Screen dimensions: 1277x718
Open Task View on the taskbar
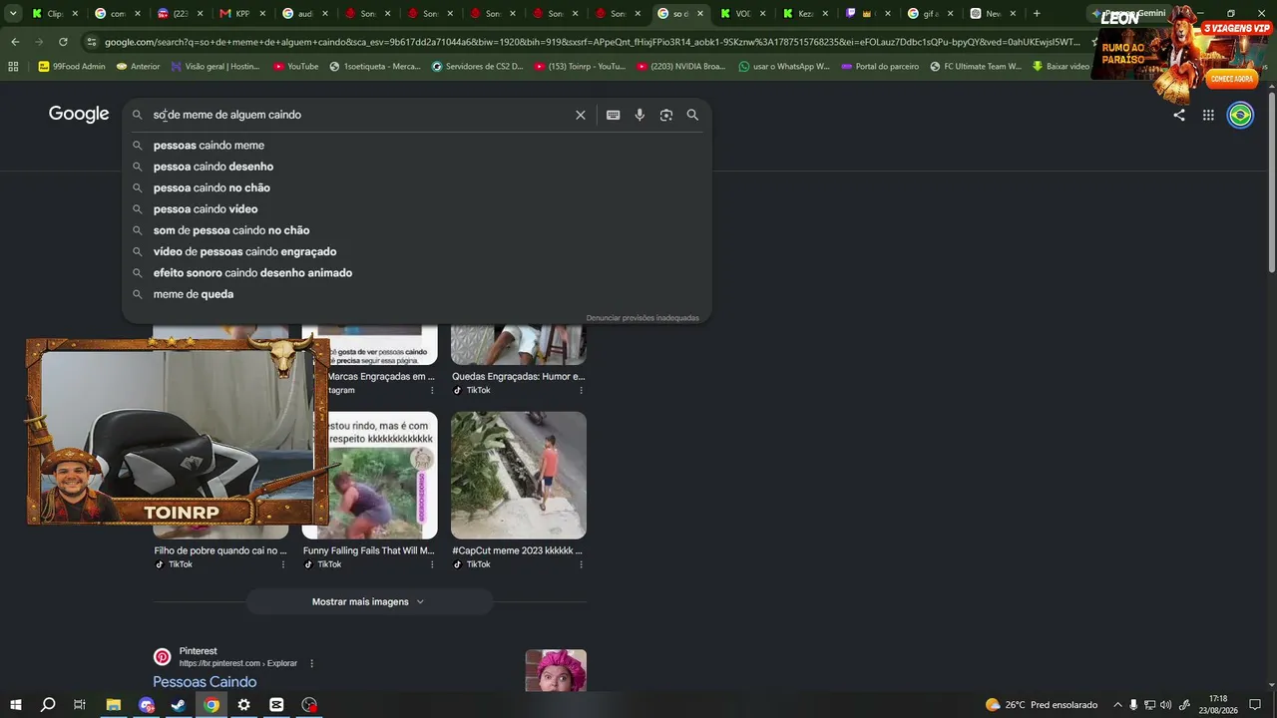pos(80,705)
